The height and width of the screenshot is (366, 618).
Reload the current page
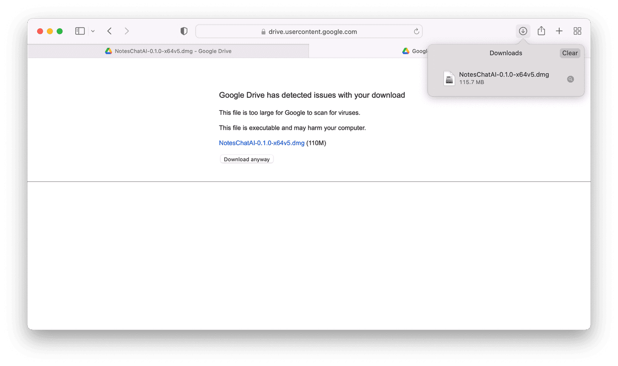click(416, 31)
